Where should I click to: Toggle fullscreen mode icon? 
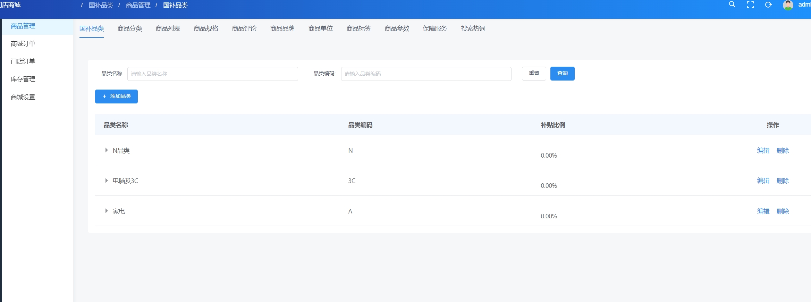[750, 5]
